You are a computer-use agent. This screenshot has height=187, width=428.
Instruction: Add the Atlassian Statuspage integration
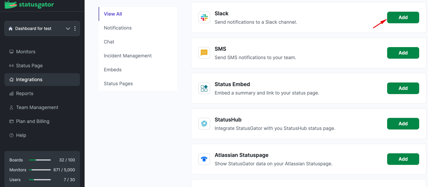point(403,159)
